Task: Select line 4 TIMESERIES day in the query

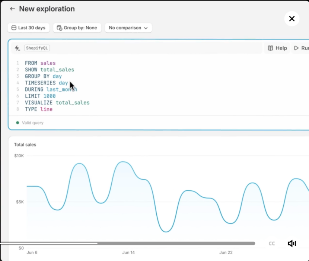Action: tap(46, 83)
